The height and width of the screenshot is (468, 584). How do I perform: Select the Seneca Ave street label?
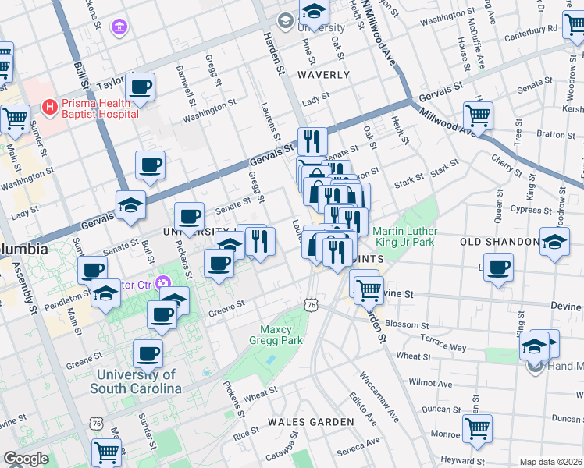(358, 447)
